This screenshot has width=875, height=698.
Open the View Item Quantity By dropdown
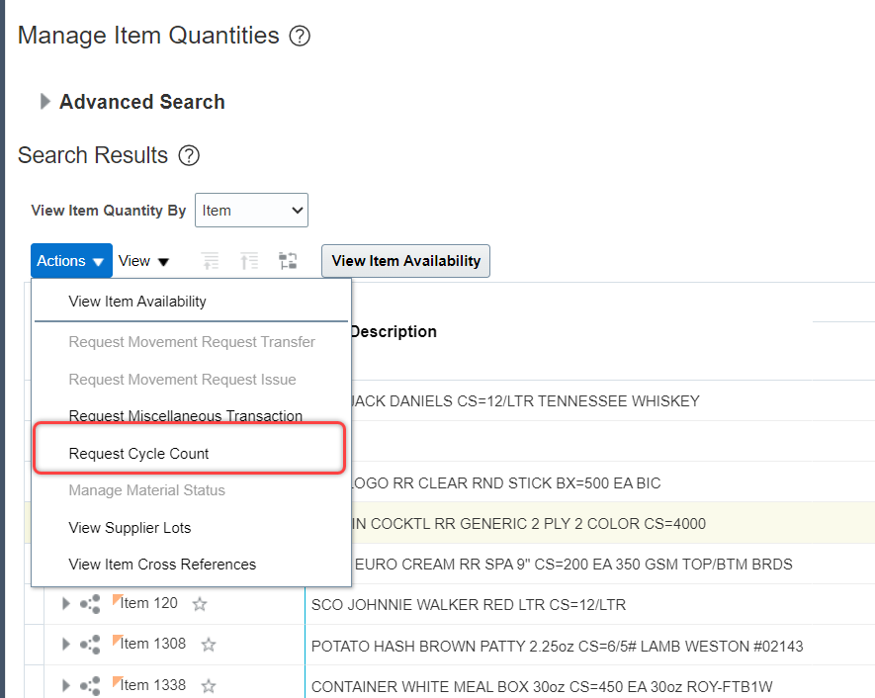tap(251, 210)
